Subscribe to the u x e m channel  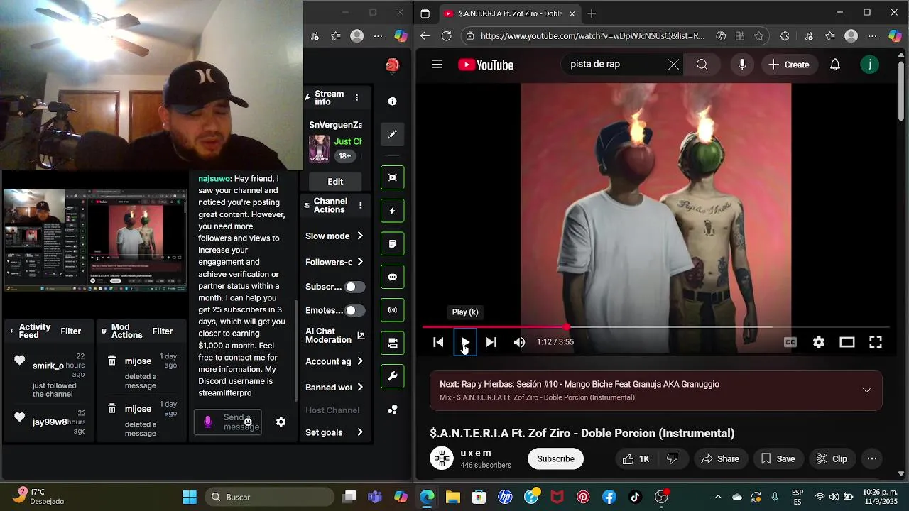click(x=555, y=459)
